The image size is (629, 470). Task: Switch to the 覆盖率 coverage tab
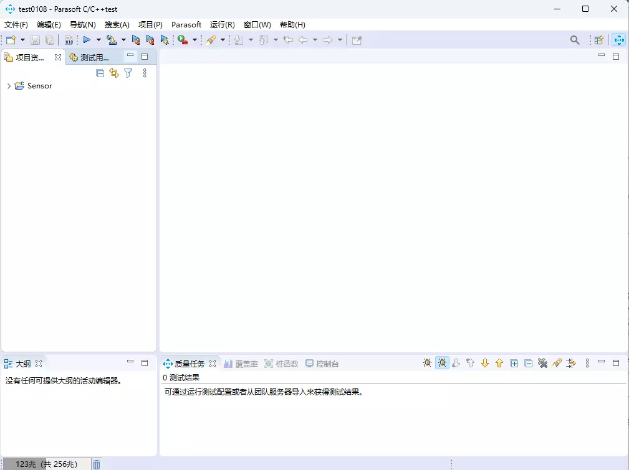tap(241, 364)
